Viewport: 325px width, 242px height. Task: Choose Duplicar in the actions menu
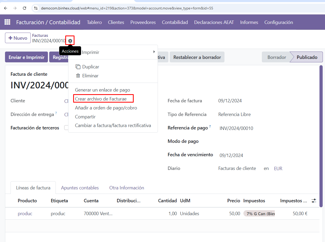pyautogui.click(x=113, y=67)
